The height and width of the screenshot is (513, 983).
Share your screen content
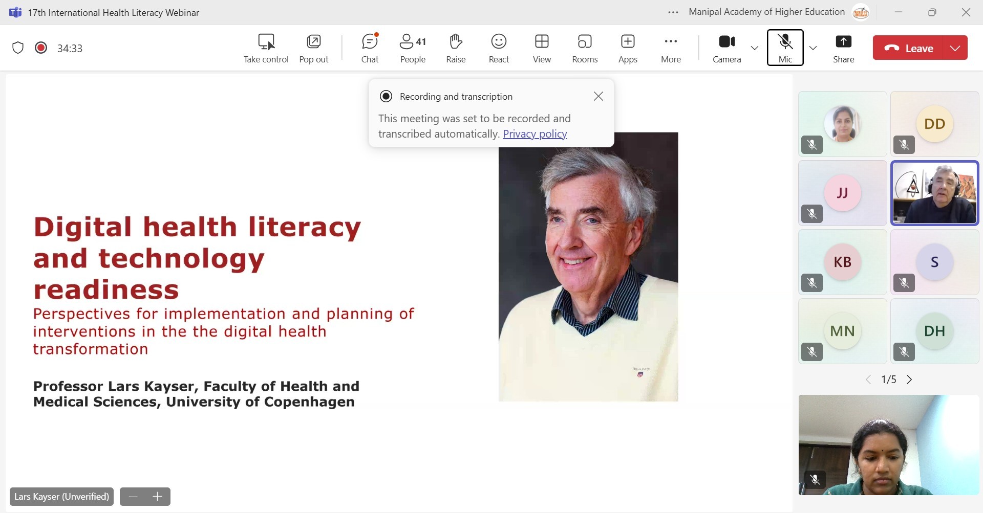(843, 48)
